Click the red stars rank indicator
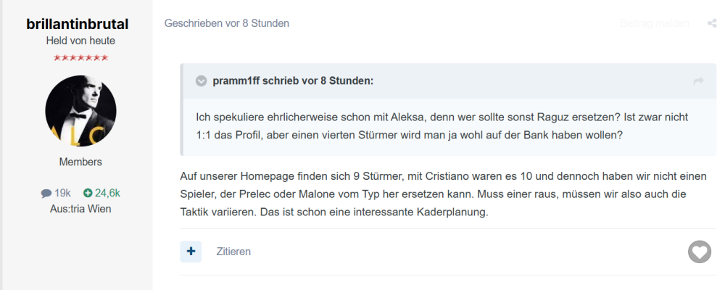Image resolution: width=725 pixels, height=290 pixels. click(80, 57)
